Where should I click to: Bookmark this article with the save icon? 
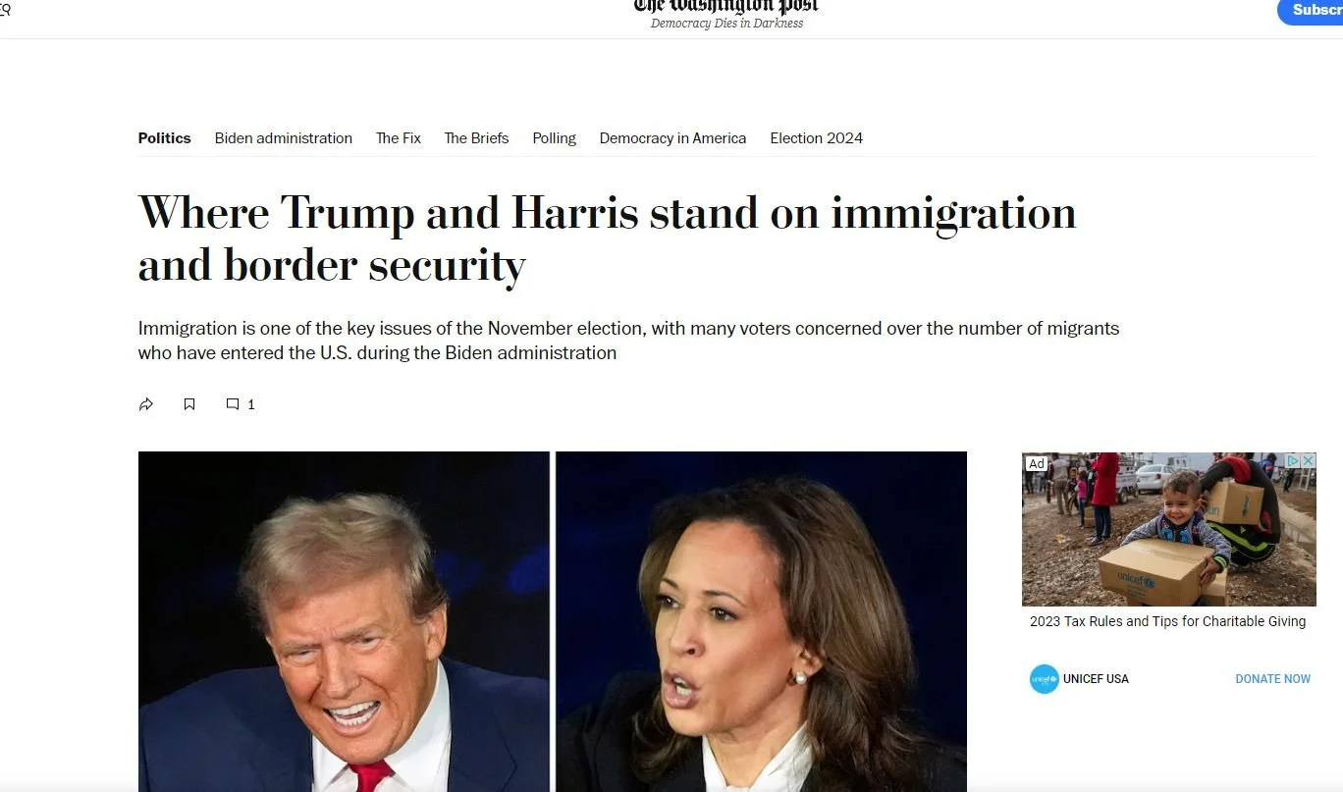189,404
